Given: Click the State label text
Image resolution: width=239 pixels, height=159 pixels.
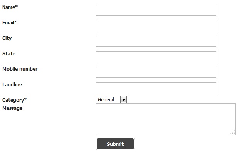Looking at the screenshot, I should tap(9, 53).
